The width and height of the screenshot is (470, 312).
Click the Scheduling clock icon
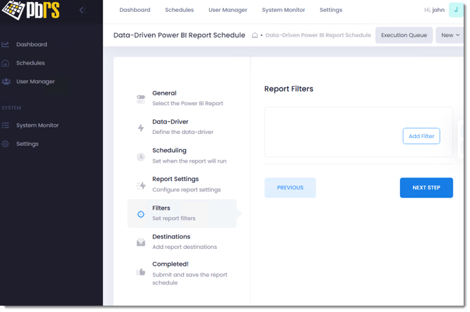[x=141, y=156]
